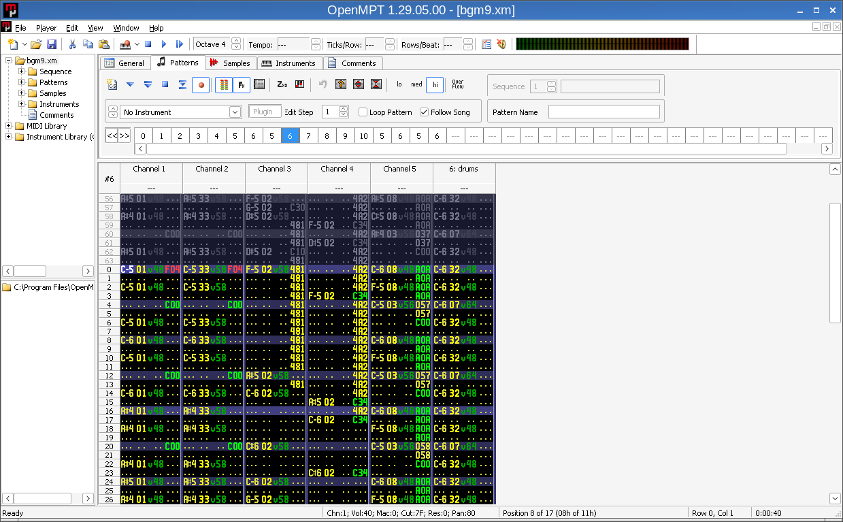
Task: Create a new module with the New icon
Action: point(12,44)
